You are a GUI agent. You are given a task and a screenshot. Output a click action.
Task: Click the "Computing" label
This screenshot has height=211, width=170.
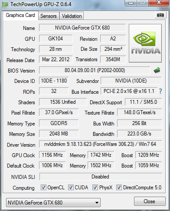(x=23, y=188)
